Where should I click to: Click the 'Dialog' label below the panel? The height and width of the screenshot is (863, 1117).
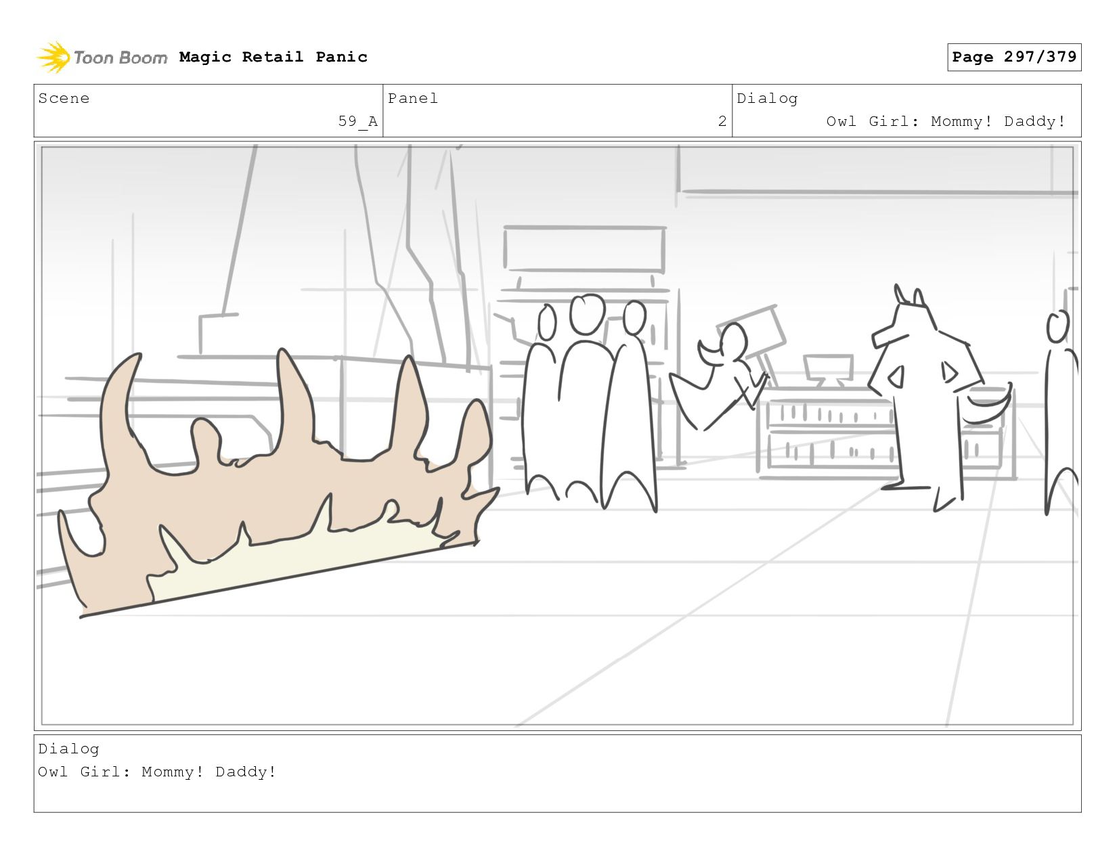[x=68, y=749]
